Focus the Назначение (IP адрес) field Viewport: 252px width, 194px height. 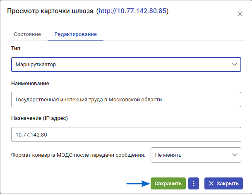126,134
